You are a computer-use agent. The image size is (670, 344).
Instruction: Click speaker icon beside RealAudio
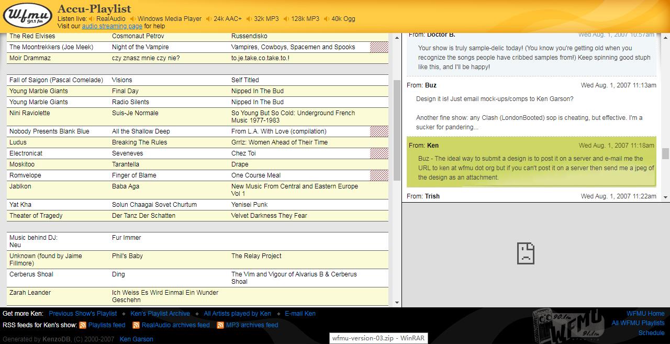point(91,19)
